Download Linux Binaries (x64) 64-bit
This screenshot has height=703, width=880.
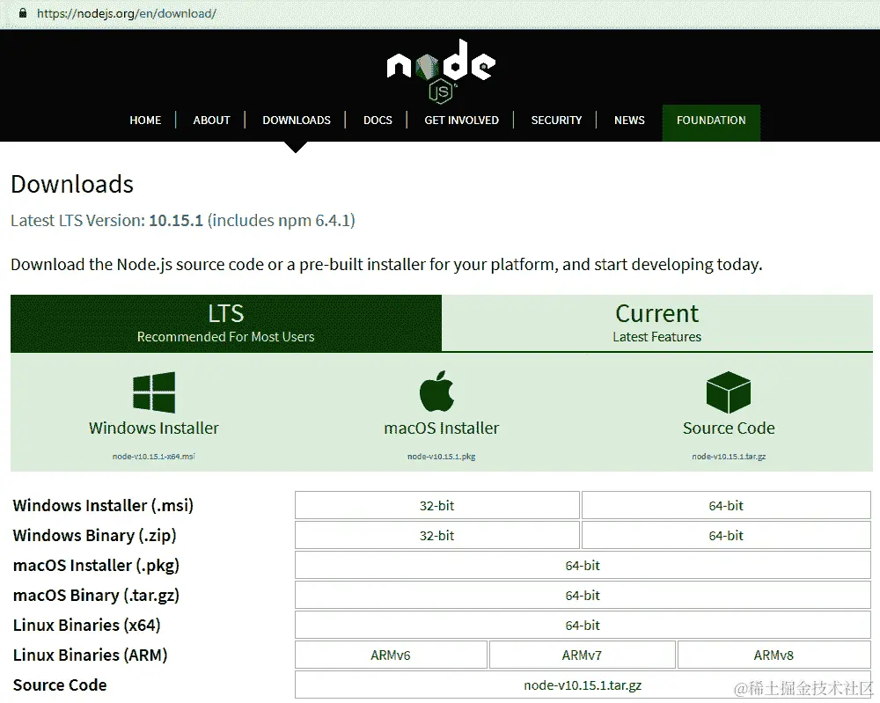pyautogui.click(x=583, y=625)
